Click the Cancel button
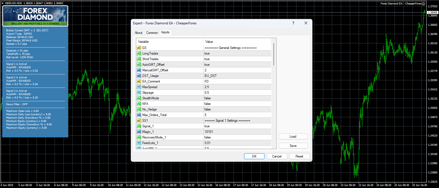The image size is (439, 188). click(x=277, y=156)
